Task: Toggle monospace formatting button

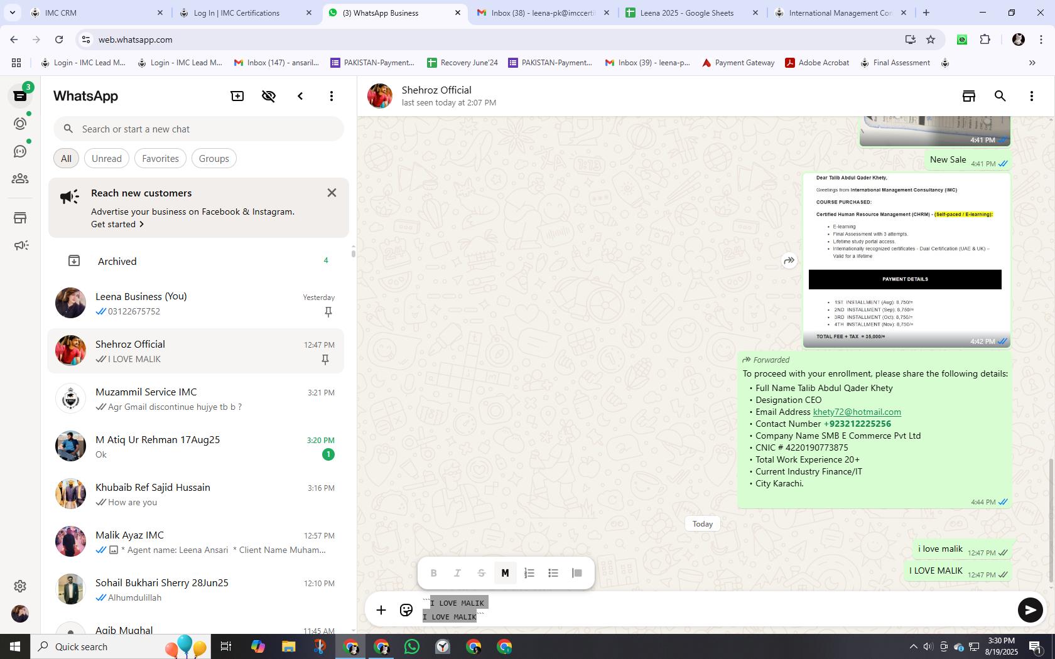Action: pyautogui.click(x=505, y=573)
